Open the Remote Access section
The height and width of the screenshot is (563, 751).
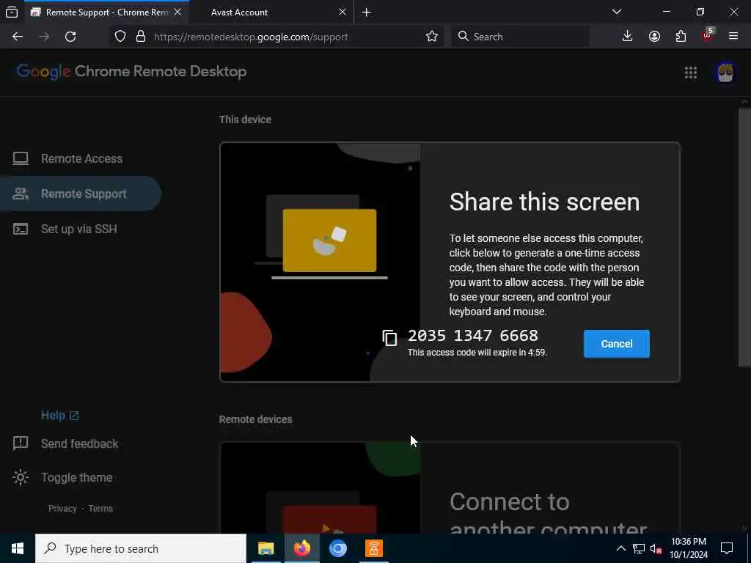[81, 158]
